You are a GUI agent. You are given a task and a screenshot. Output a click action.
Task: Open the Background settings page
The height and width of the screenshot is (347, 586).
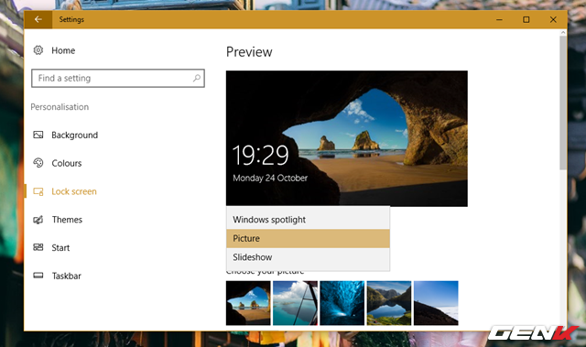(x=75, y=135)
